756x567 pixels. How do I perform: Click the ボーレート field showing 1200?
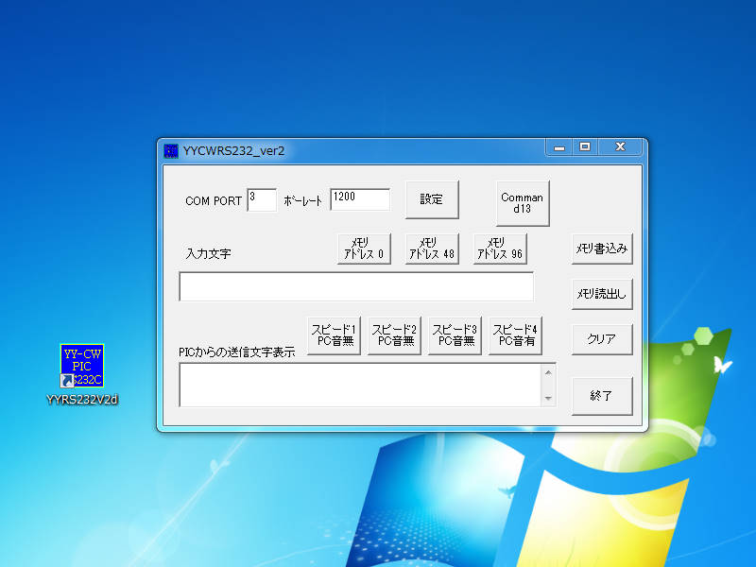[x=360, y=199]
